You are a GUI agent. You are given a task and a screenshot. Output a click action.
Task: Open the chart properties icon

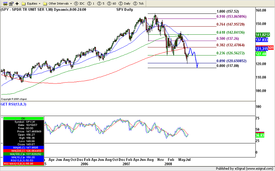click(x=10, y=3)
